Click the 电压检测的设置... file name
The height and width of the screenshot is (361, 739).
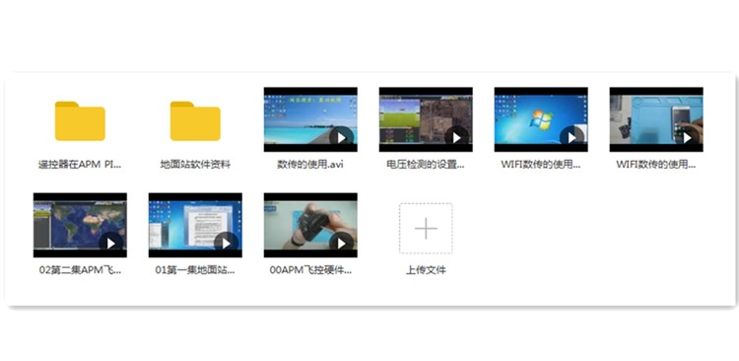(426, 165)
